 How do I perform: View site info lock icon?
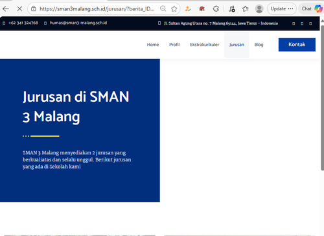(x=34, y=8)
